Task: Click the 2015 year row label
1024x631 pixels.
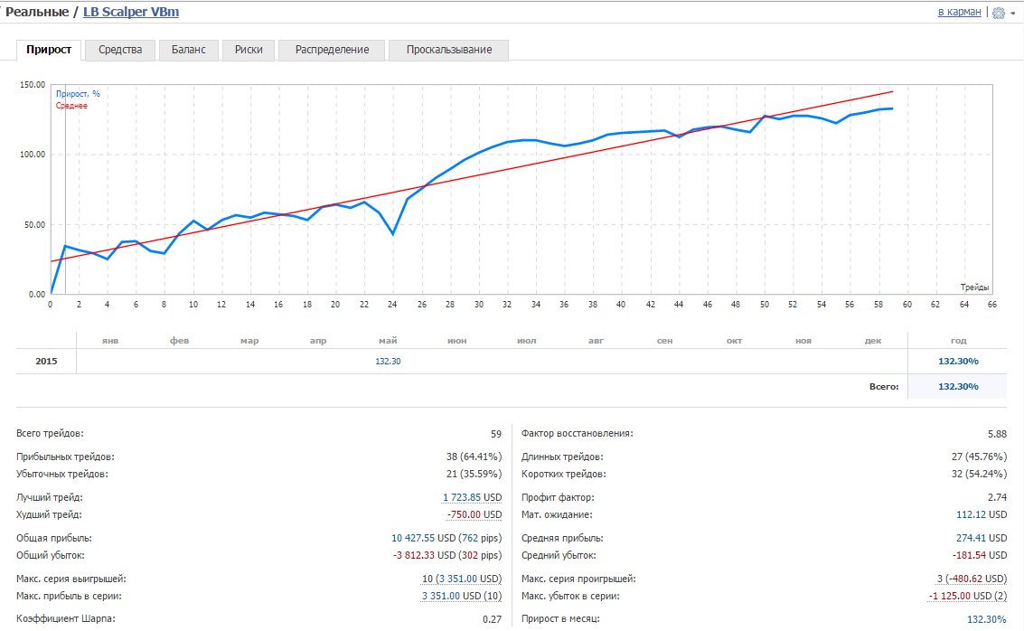Action: (x=46, y=362)
